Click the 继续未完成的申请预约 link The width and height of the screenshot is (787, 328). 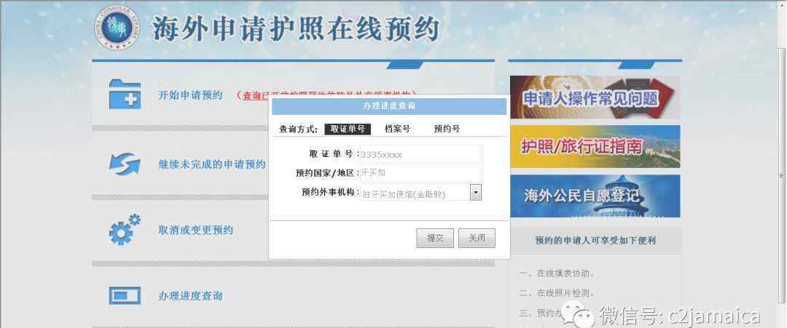pyautogui.click(x=212, y=164)
